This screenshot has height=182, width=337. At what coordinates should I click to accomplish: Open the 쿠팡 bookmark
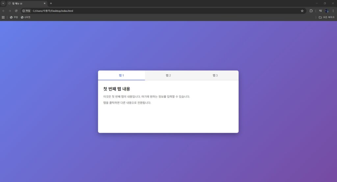14,17
